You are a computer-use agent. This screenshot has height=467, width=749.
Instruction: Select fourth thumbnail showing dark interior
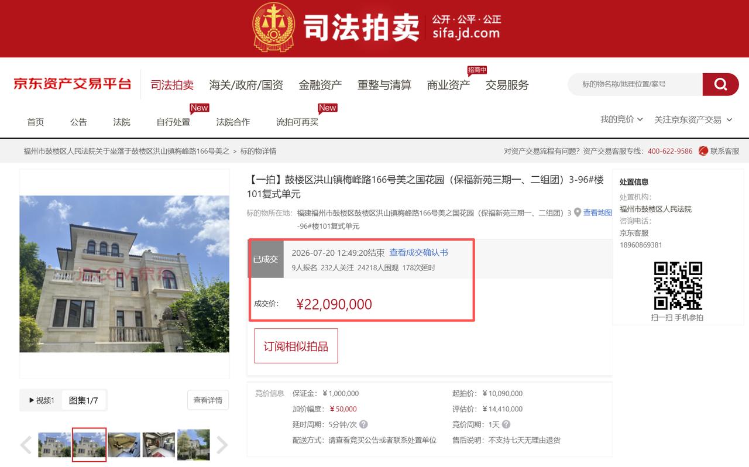click(x=159, y=445)
